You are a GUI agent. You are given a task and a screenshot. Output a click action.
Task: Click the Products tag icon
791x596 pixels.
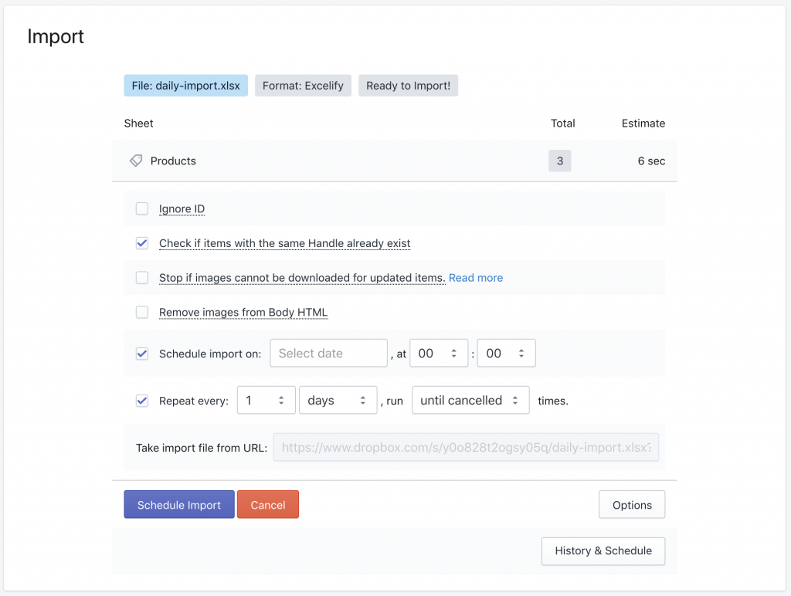(x=136, y=161)
